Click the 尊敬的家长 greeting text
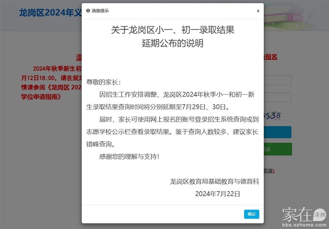The width and height of the screenshot is (329, 229). tap(103, 82)
